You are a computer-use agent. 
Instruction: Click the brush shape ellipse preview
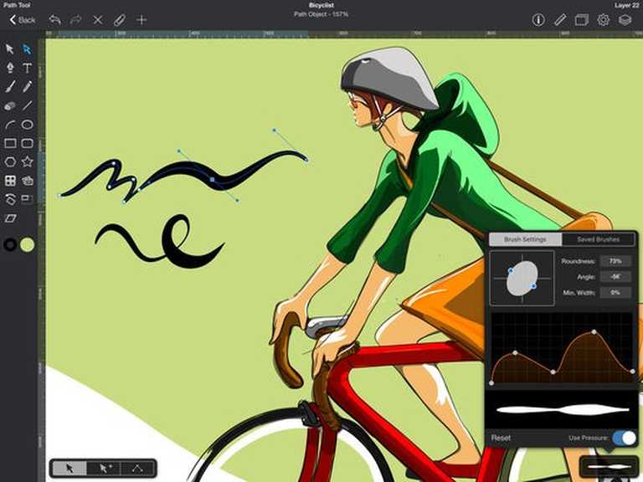coord(522,279)
